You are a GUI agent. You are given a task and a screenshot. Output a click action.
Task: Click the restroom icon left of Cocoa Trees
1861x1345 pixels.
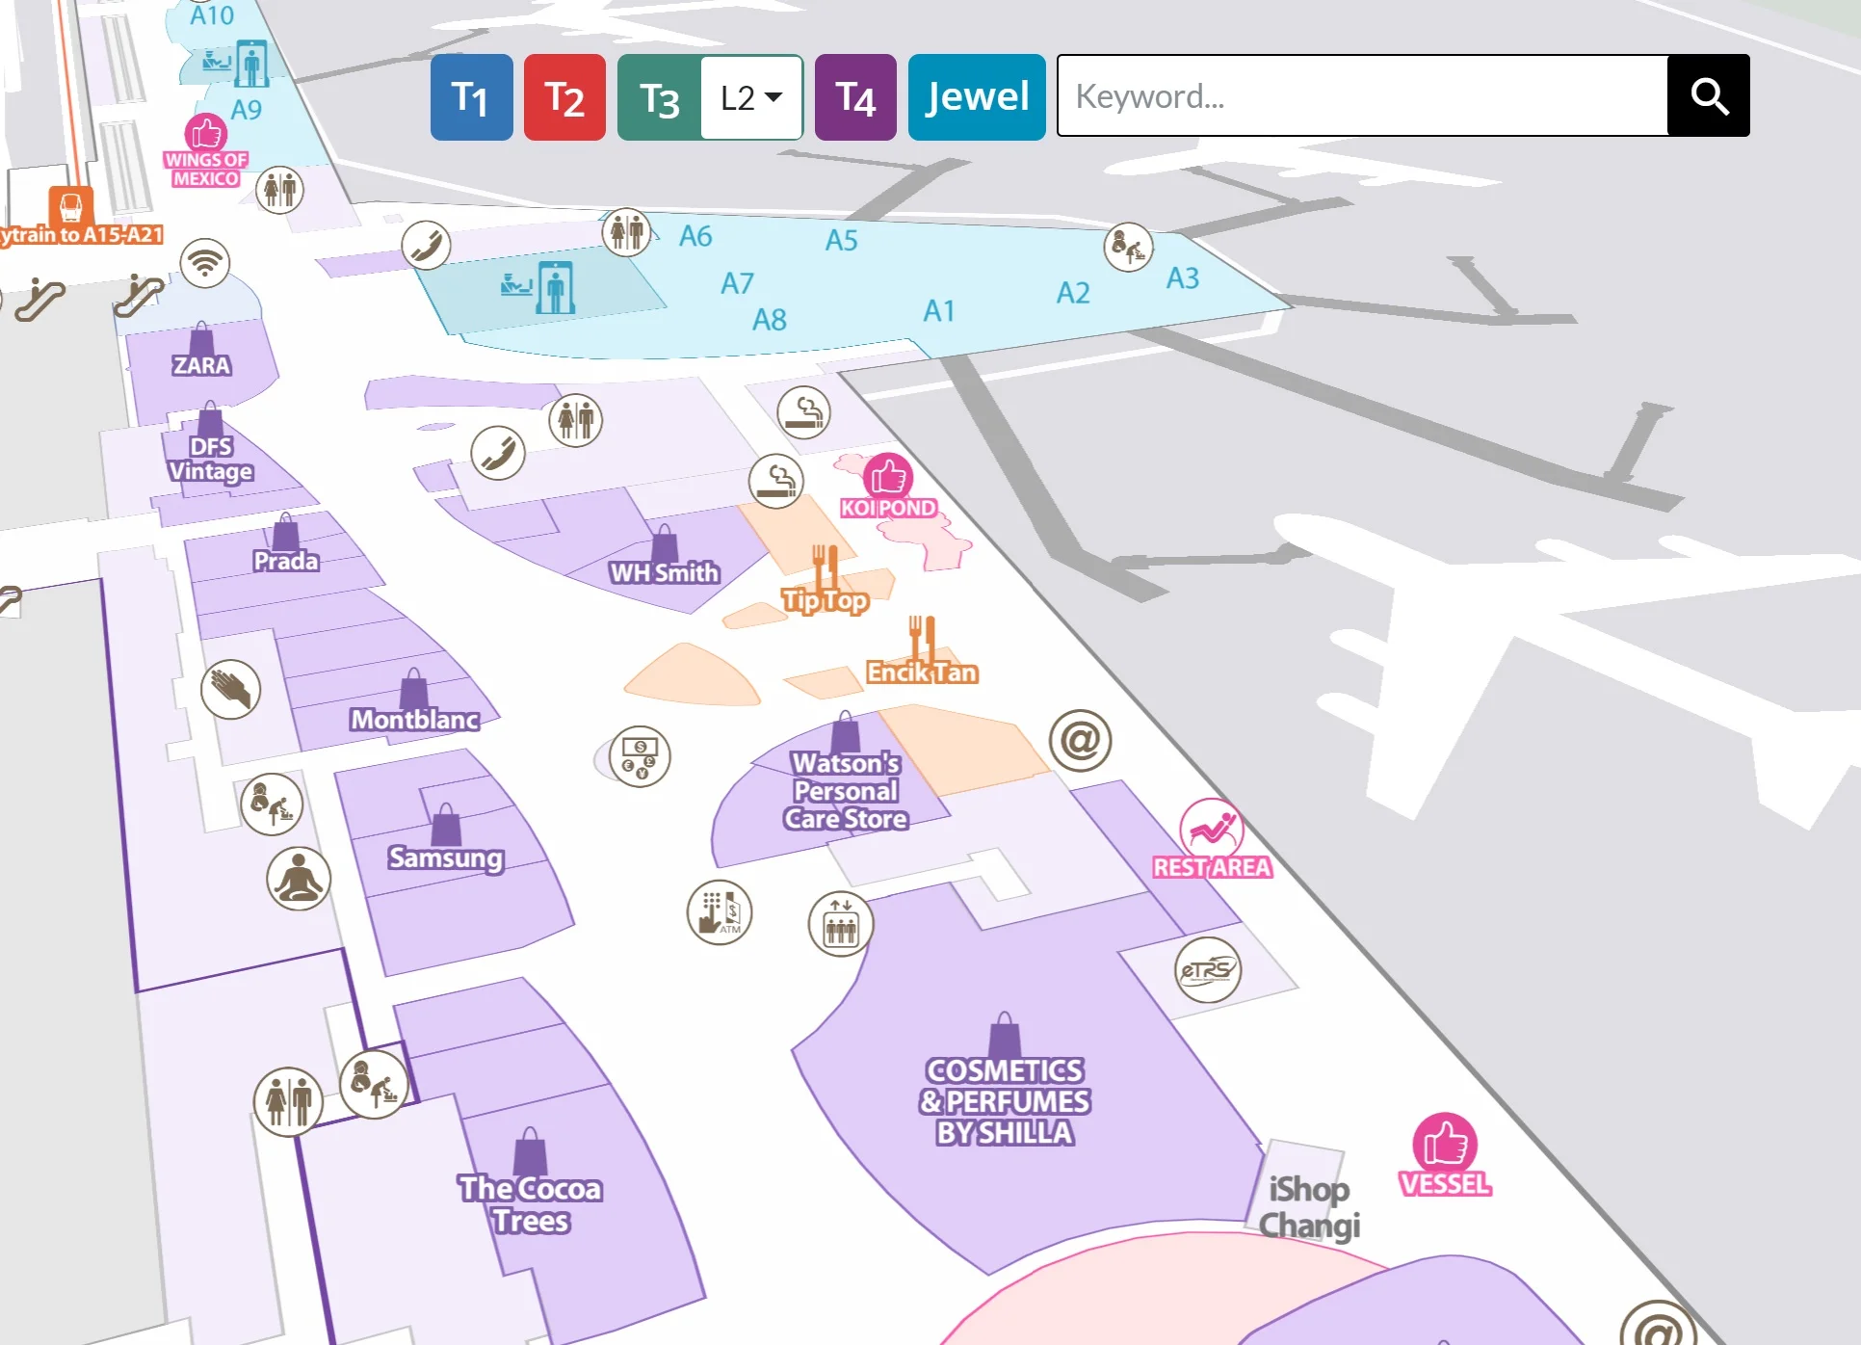(x=289, y=1101)
